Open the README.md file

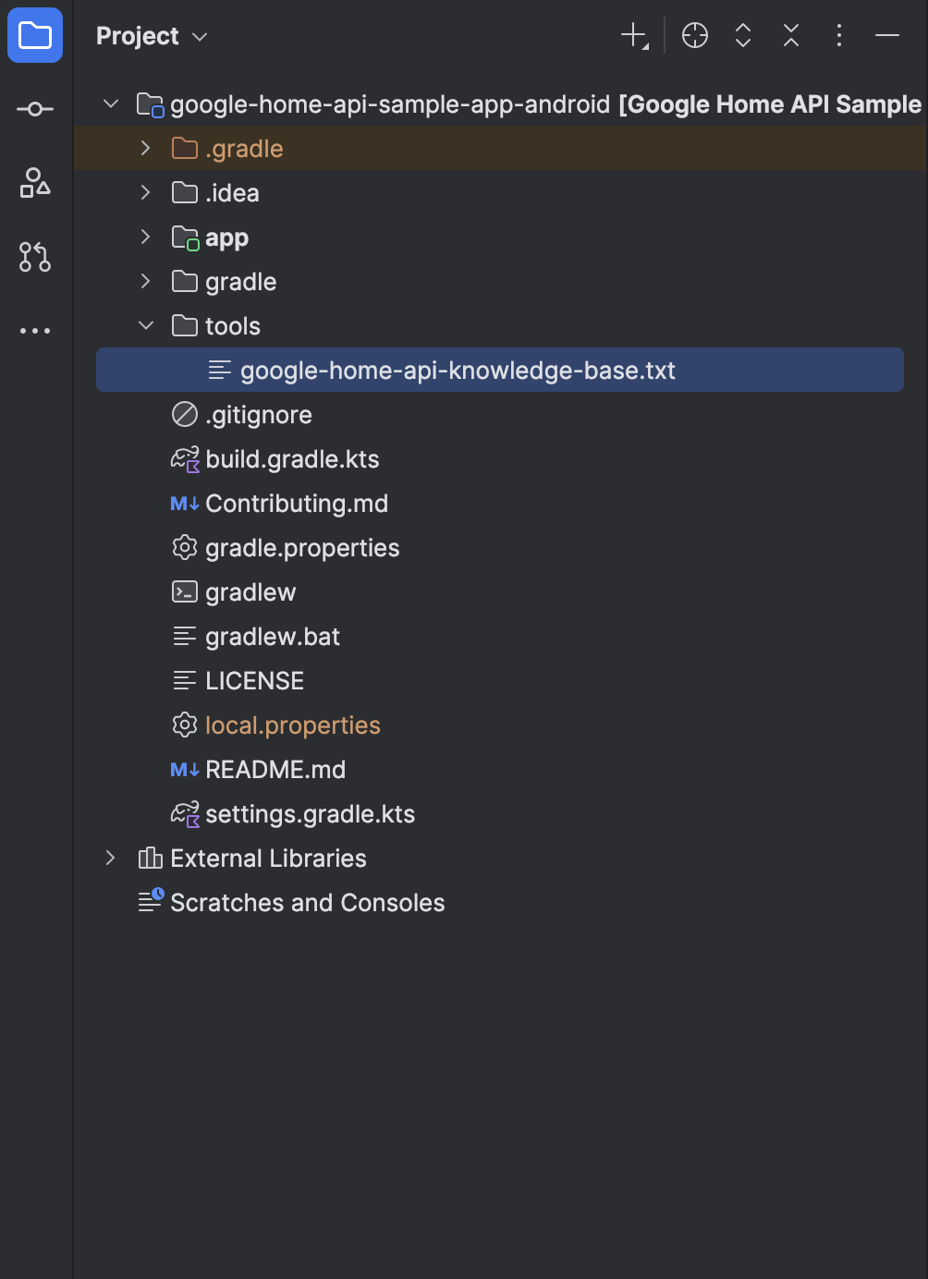(x=275, y=769)
